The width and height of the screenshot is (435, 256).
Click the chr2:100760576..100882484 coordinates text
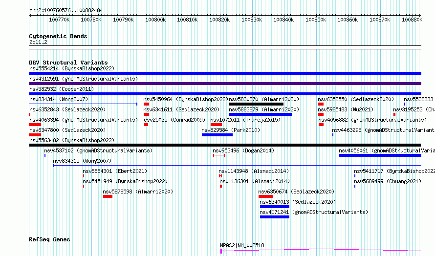coord(66,10)
